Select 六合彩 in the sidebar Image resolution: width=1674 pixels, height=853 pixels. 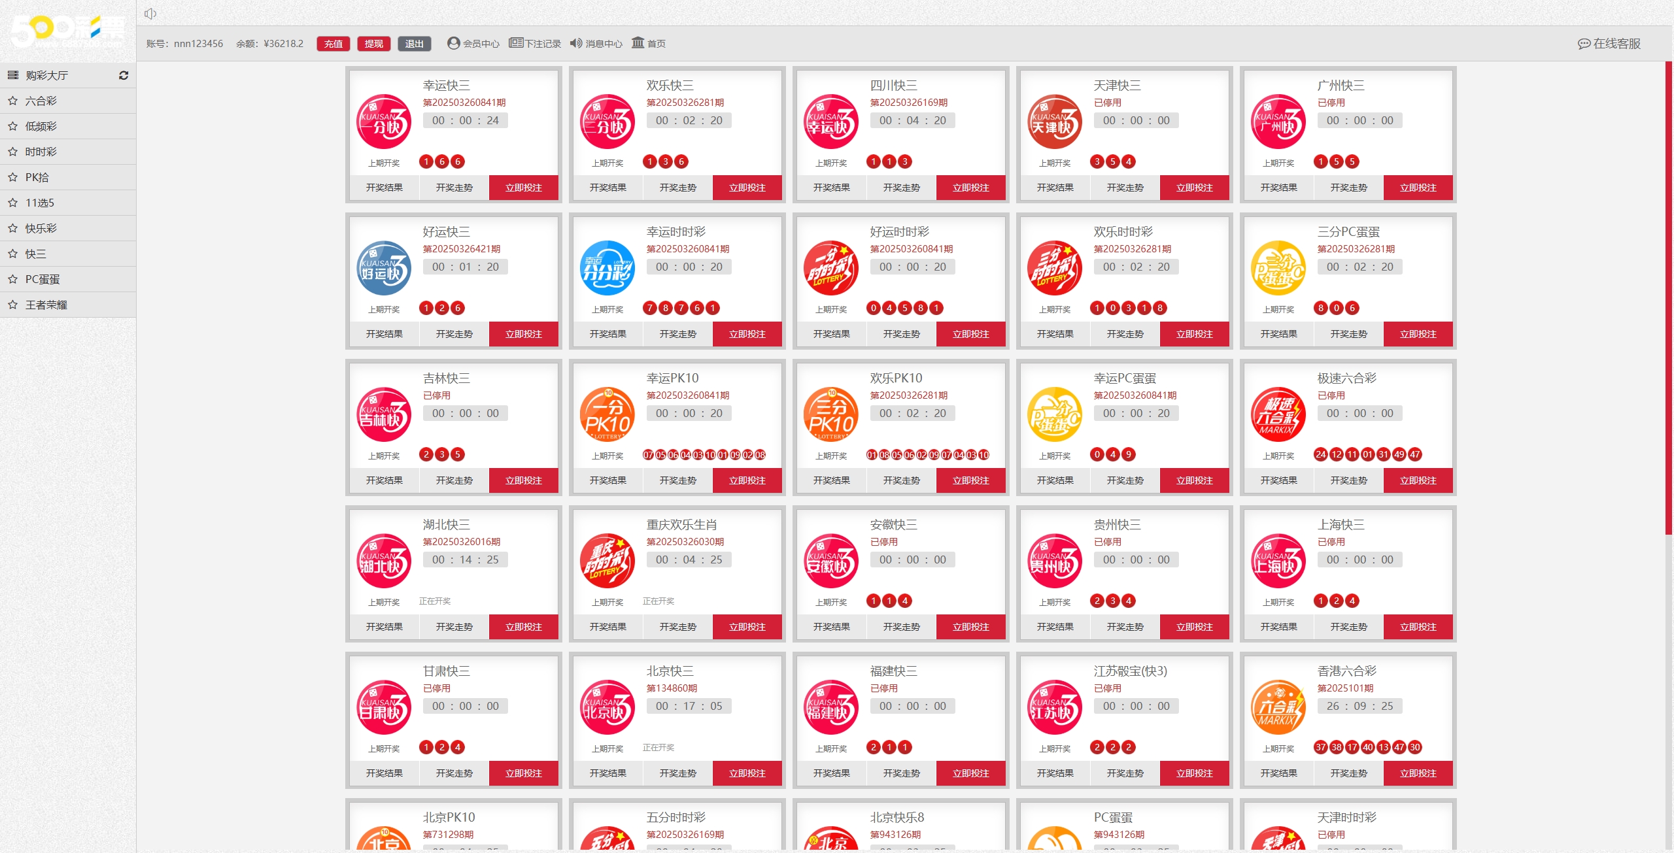(41, 101)
